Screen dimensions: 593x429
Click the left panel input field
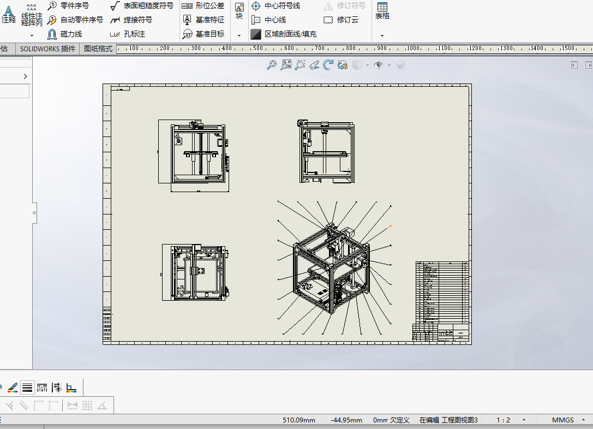pos(14,91)
